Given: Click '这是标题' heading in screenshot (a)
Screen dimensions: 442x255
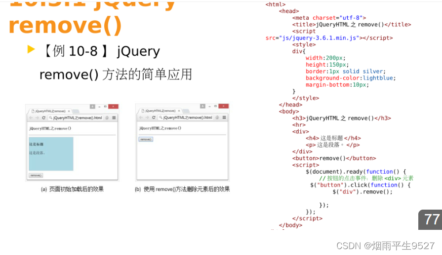Looking at the screenshot, I should (36, 144).
